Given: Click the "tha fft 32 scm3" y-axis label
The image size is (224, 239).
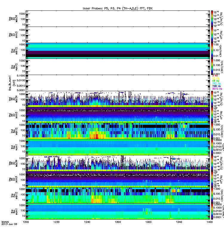Looking at the screenshot, I should pos(13,35).
